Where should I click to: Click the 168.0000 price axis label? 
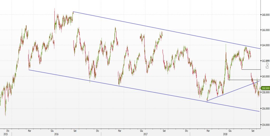[x=265, y=15]
